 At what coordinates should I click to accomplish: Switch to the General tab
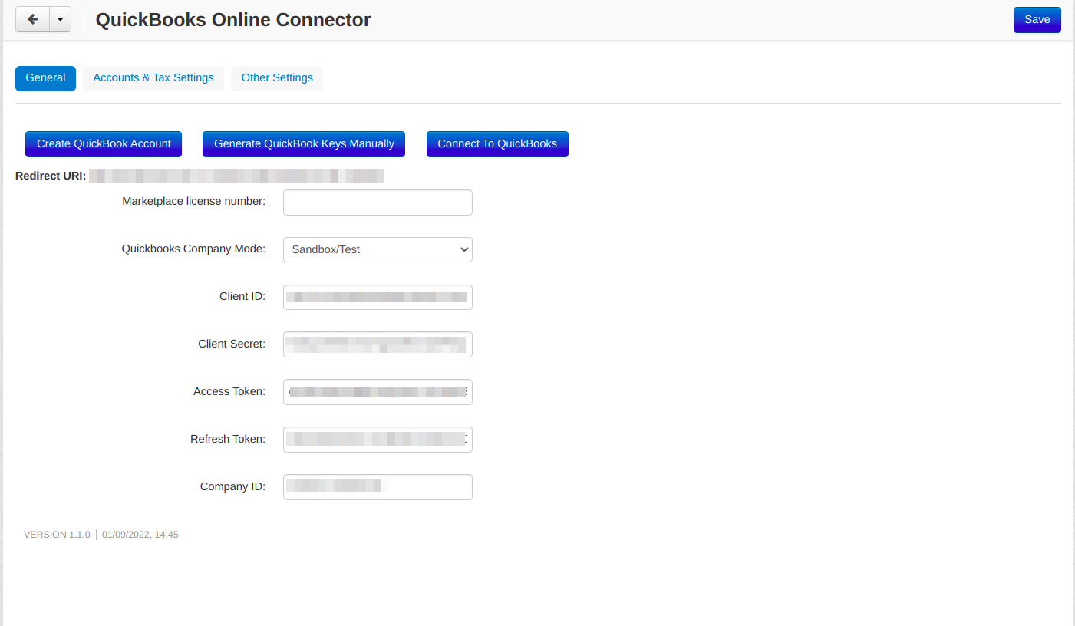click(45, 78)
